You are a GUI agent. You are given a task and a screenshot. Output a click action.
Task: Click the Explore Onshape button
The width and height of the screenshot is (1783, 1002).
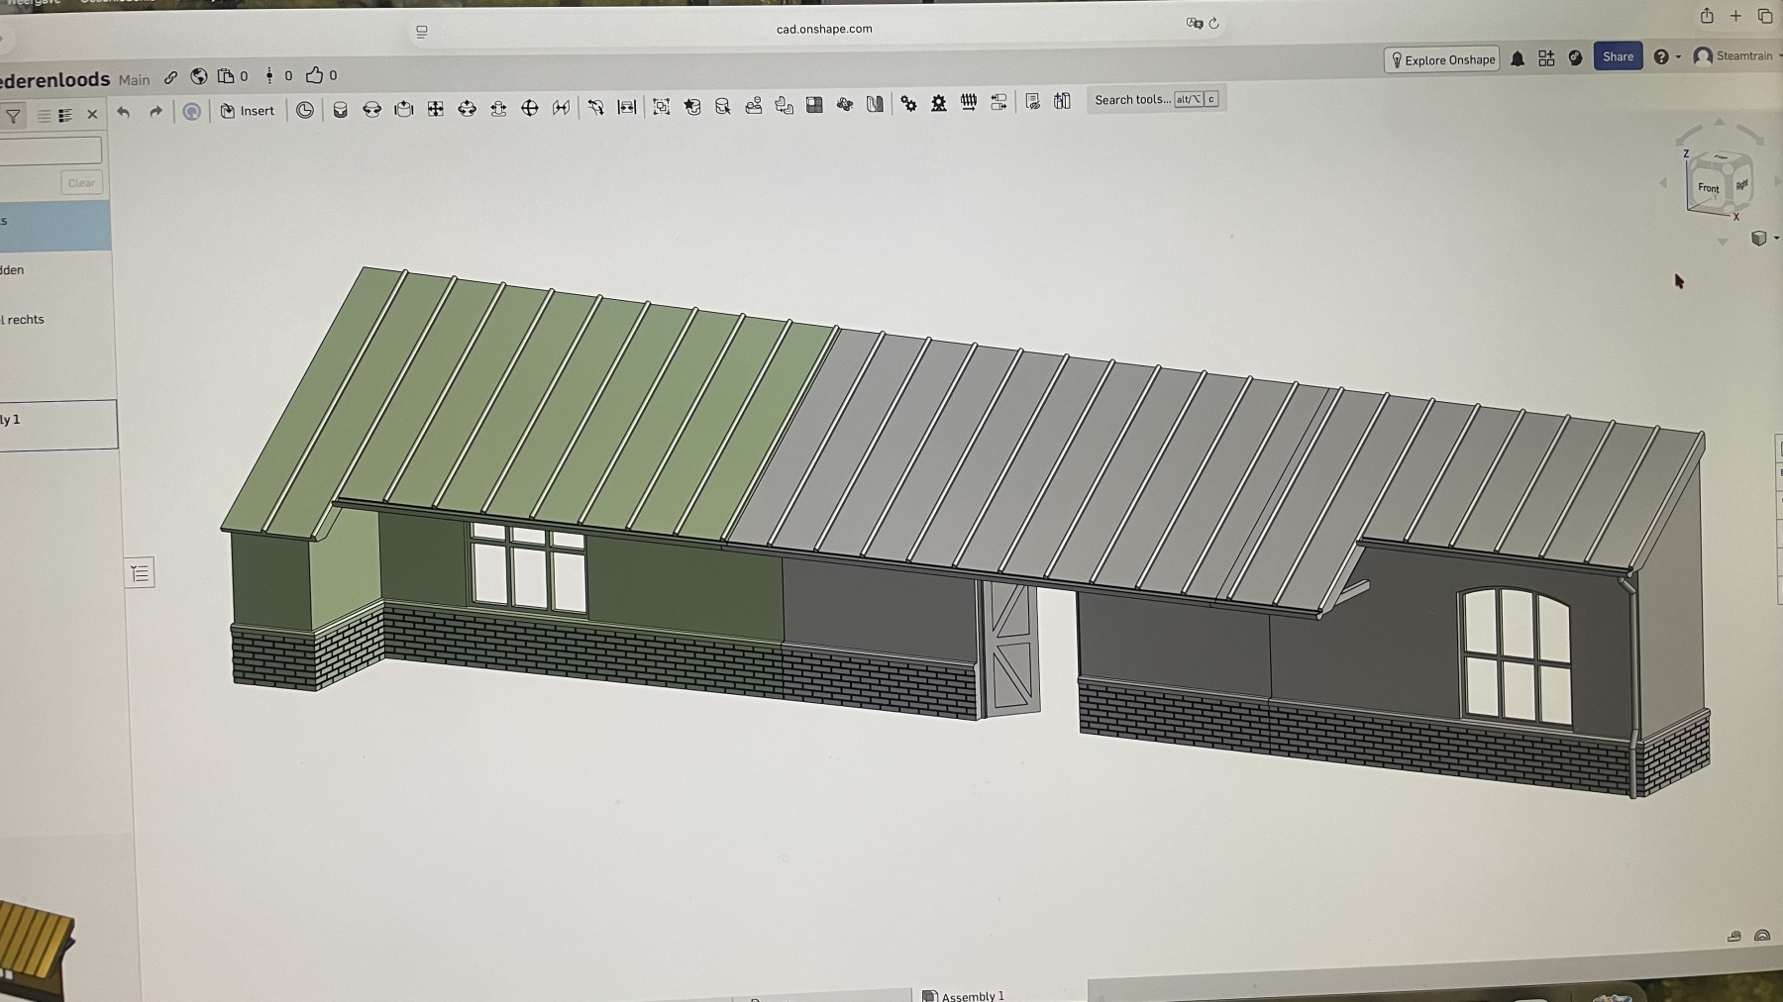pyautogui.click(x=1441, y=59)
